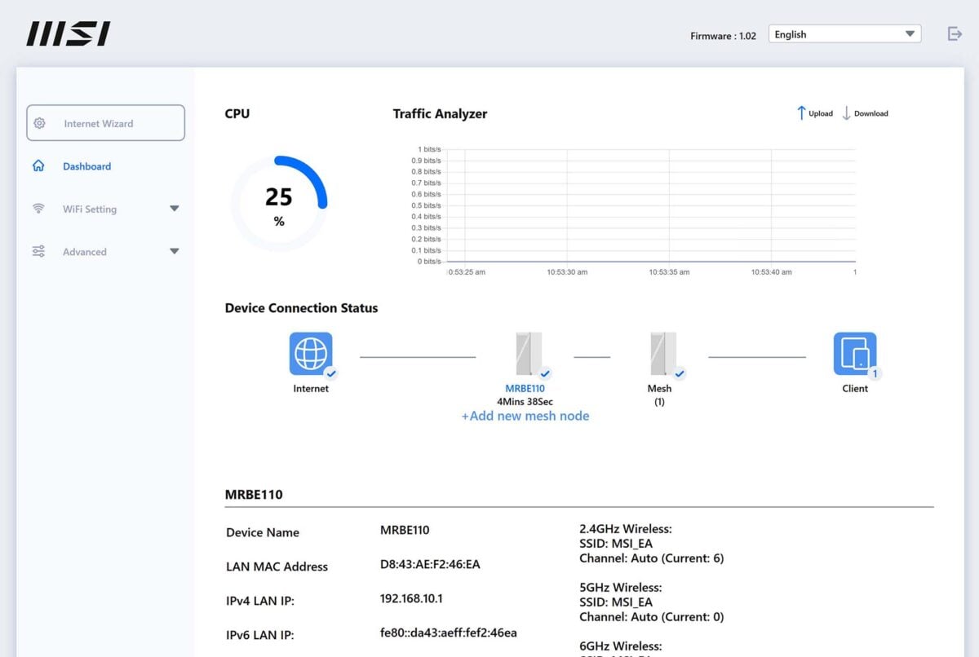Click the logout icon in the top right
Viewport: 979px width, 657px height.
955,33
